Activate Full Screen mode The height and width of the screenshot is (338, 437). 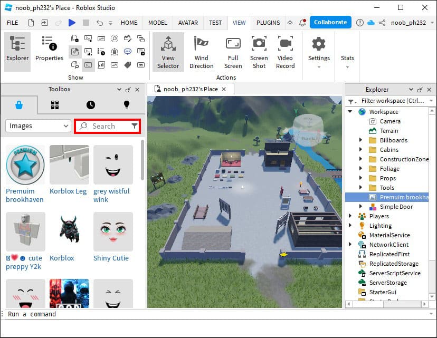coord(232,52)
